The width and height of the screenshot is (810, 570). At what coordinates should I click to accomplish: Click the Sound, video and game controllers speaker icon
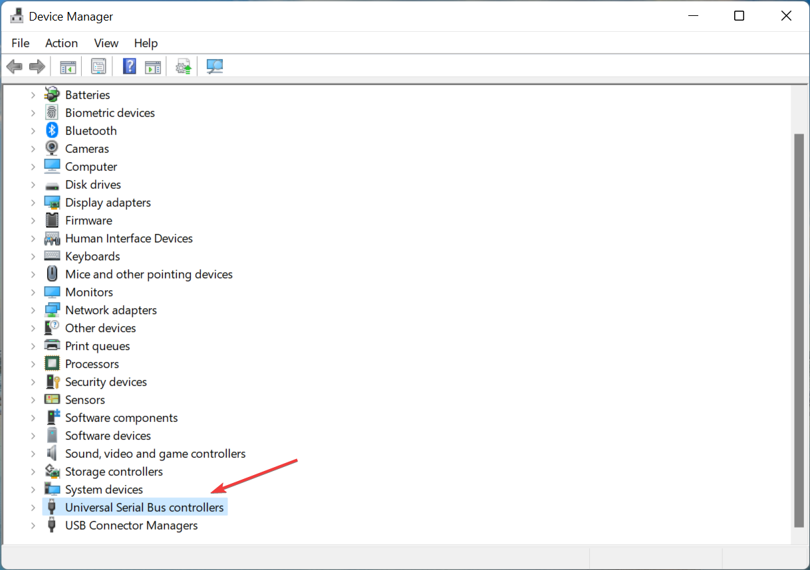(52, 454)
